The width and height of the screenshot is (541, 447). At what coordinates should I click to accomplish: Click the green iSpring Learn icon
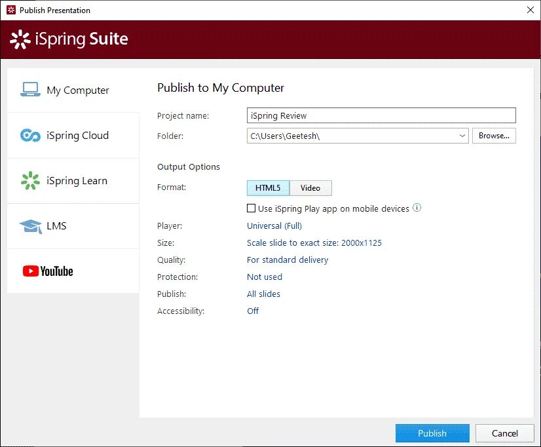click(x=30, y=180)
